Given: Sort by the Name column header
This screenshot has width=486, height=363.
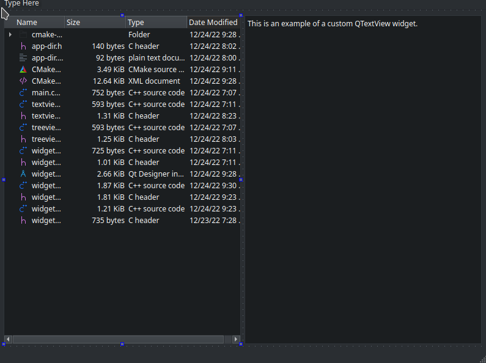Looking at the screenshot, I should point(37,23).
